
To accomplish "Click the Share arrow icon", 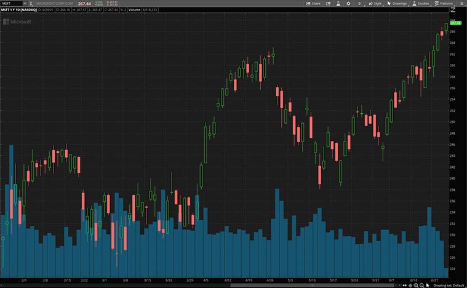I will pyautogui.click(x=308, y=4).
